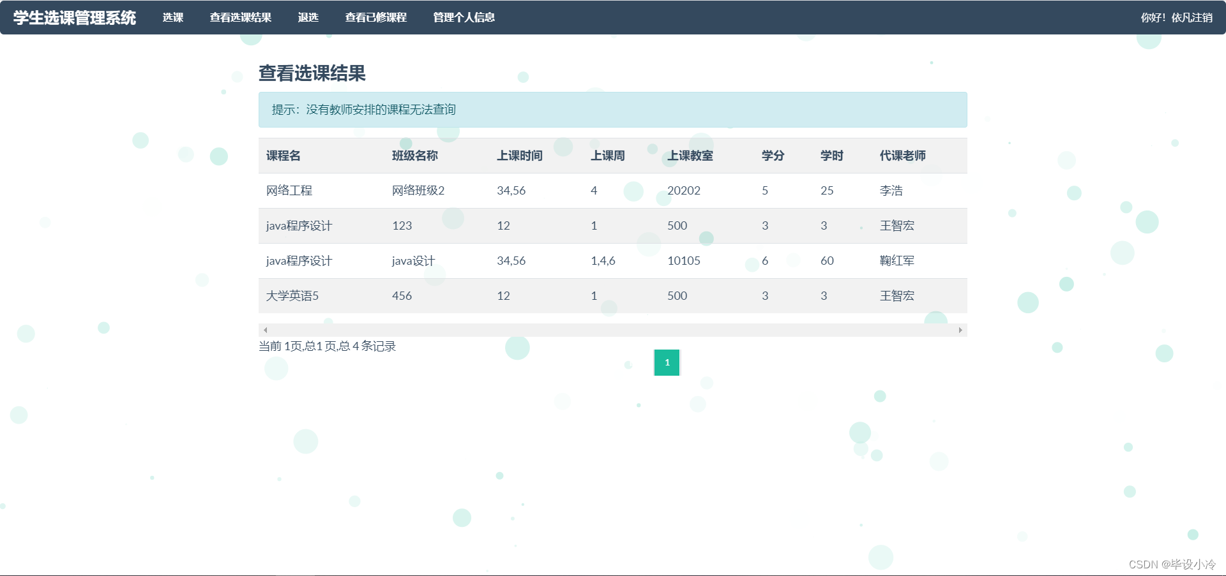The width and height of the screenshot is (1226, 576).
Task: Open the 选课 menu item
Action: pos(172,17)
